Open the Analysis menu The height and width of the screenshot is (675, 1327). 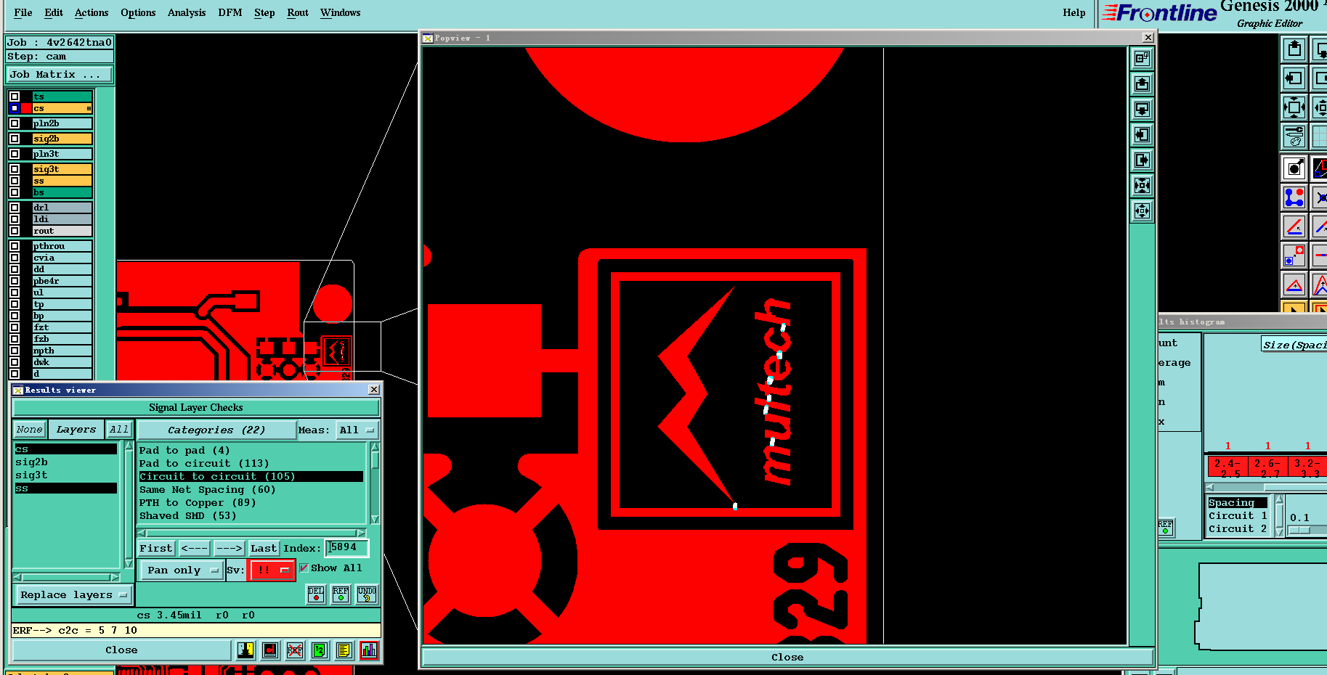187,12
